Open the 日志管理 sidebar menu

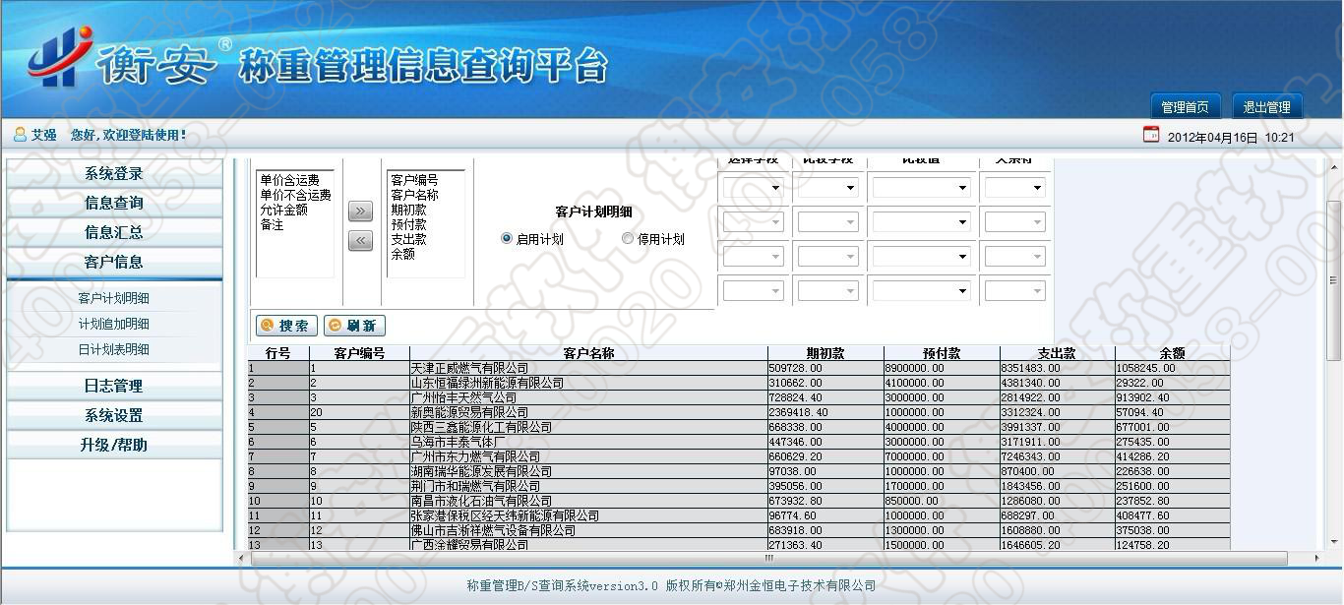[114, 386]
